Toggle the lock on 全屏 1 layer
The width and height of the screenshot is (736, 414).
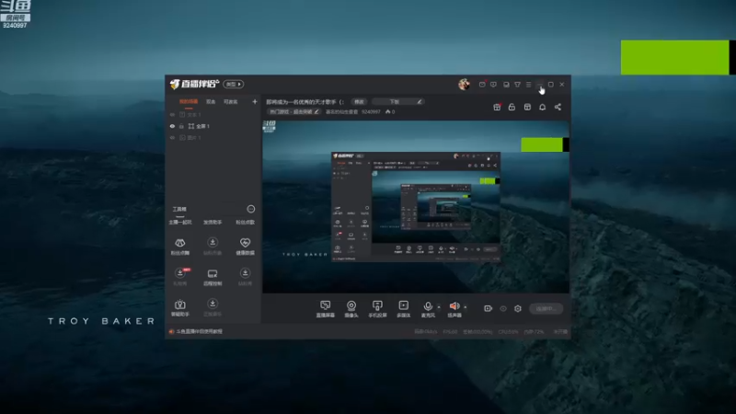181,126
